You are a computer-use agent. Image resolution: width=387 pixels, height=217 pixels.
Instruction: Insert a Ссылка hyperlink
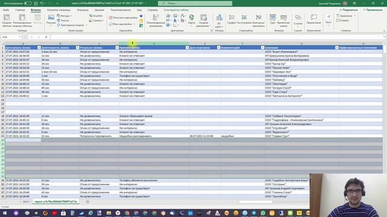pyautogui.click(x=298, y=20)
